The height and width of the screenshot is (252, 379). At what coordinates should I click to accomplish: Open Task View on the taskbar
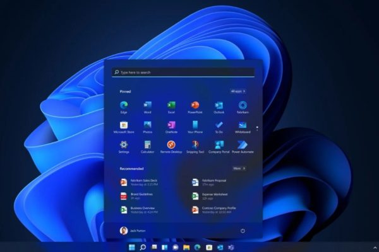[154, 247]
